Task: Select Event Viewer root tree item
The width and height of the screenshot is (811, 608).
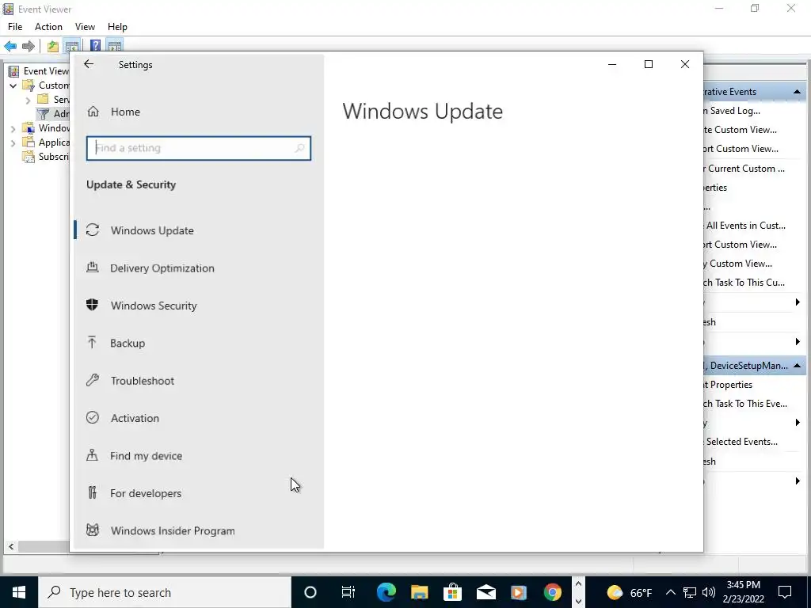Action: point(39,70)
